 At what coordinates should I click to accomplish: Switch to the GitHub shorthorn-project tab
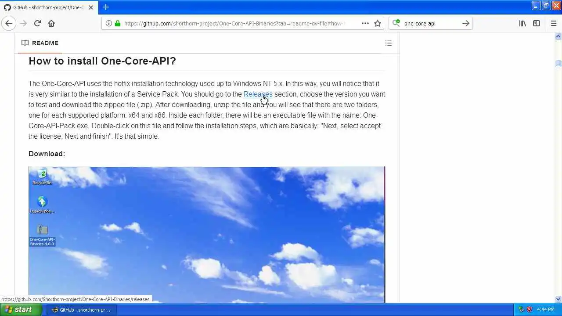(x=49, y=7)
